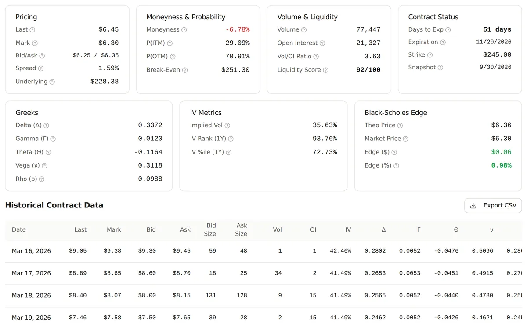Image resolution: width=527 pixels, height=329 pixels.
Task: Click the help icon next to Last
Action: point(32,30)
